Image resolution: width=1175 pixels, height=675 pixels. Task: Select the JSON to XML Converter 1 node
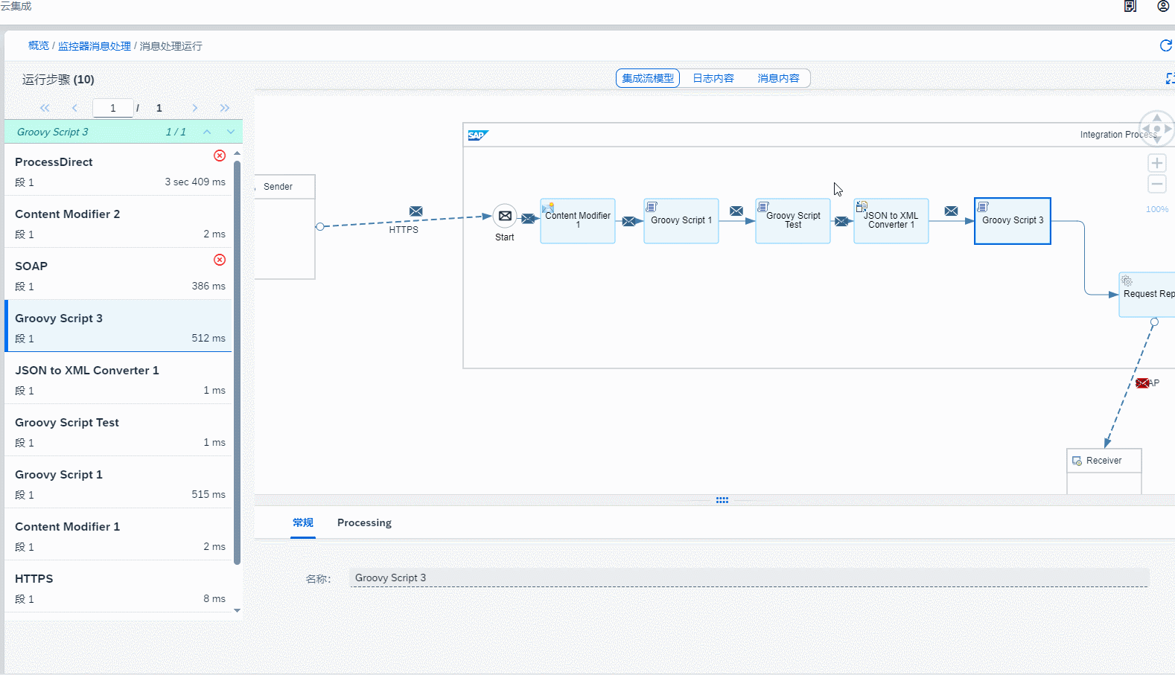tap(891, 221)
